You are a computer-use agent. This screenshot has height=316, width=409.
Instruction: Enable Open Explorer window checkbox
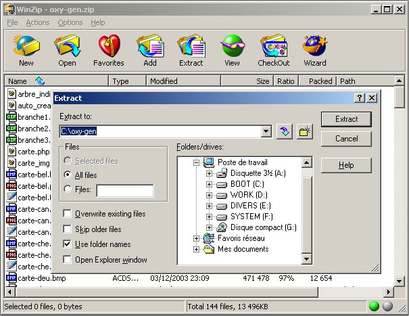coord(68,260)
